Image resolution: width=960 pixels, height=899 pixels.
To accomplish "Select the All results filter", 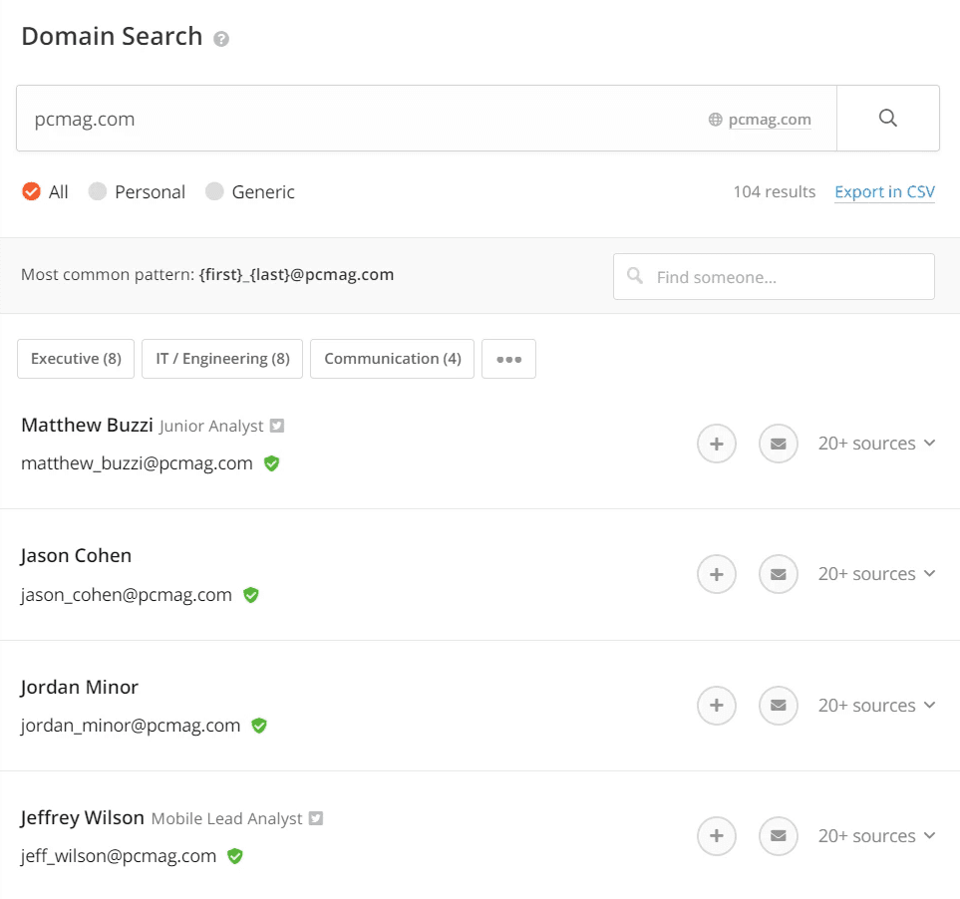I will 31,191.
